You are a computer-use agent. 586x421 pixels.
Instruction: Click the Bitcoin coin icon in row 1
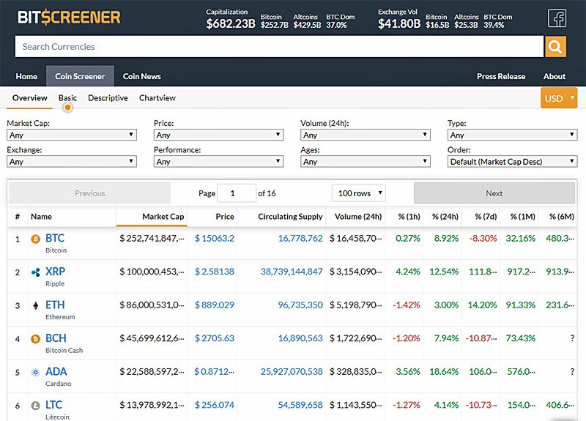point(35,239)
